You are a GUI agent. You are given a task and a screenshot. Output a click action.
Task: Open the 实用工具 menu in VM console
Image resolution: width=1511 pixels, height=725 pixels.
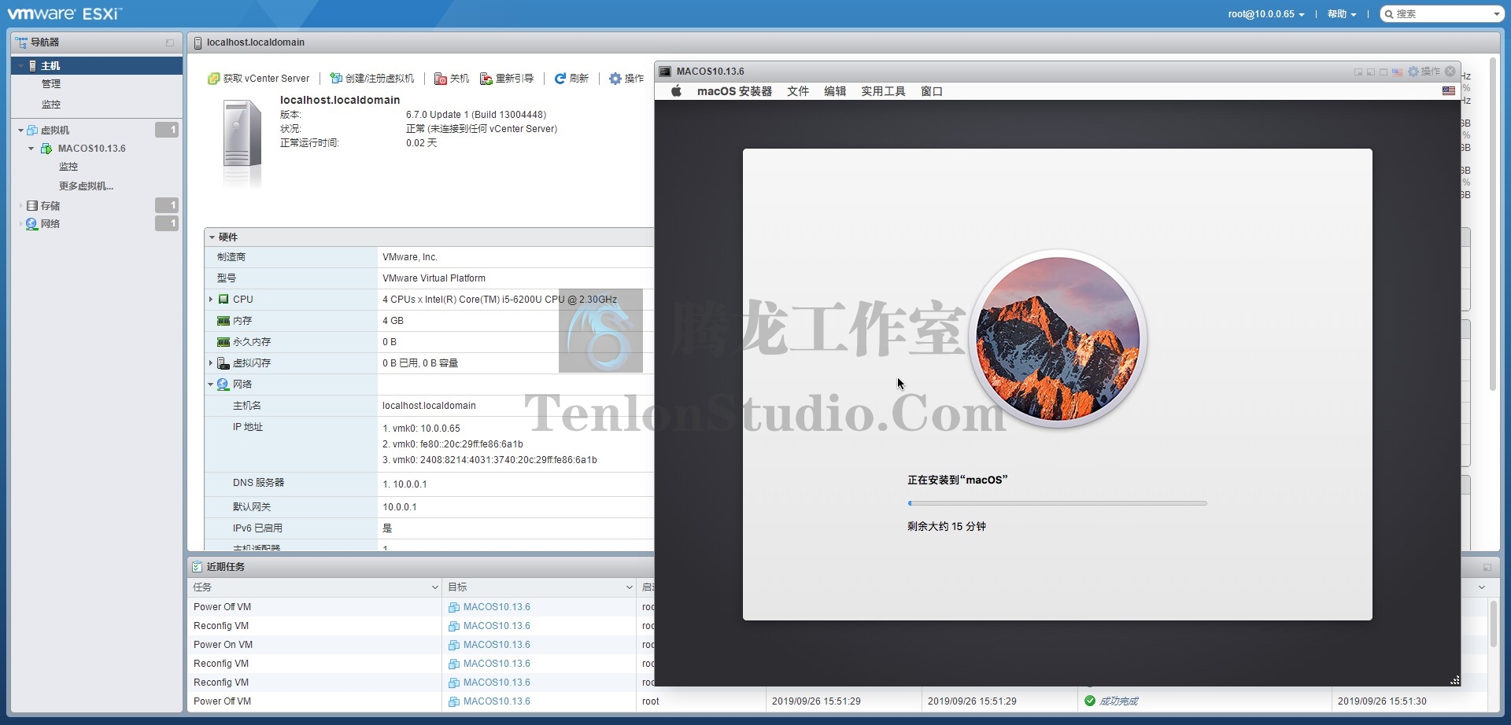click(883, 91)
